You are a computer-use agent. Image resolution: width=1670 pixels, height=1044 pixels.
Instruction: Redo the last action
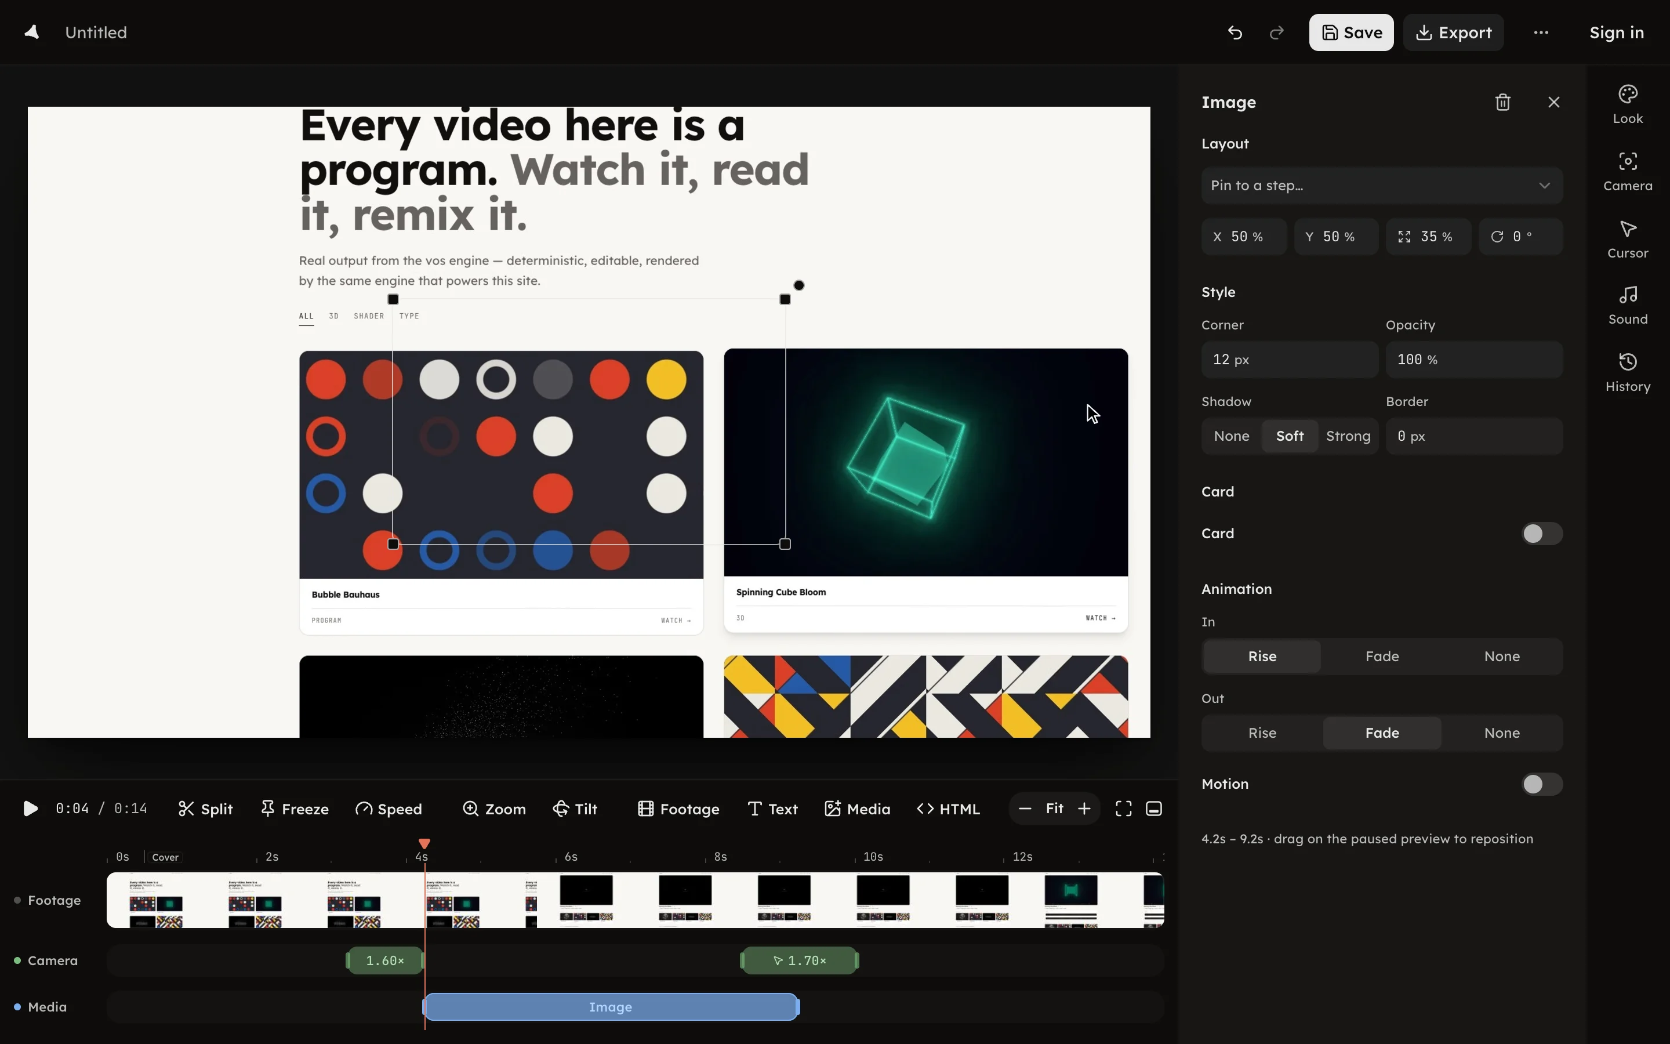pos(1276,32)
